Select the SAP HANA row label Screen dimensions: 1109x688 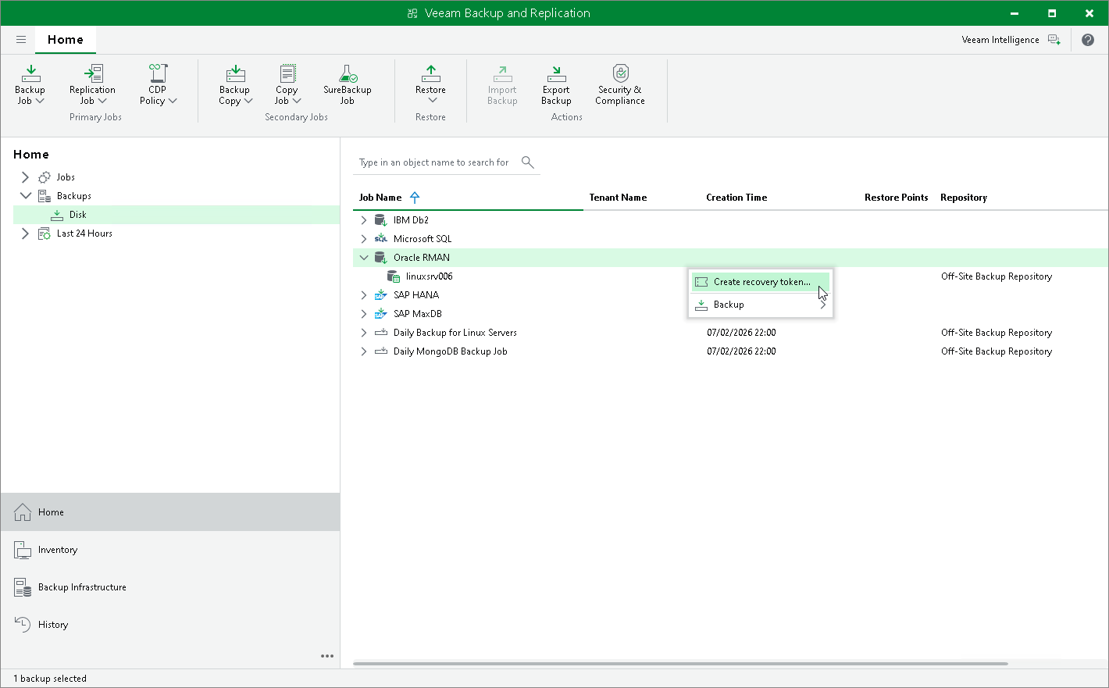[x=416, y=295]
